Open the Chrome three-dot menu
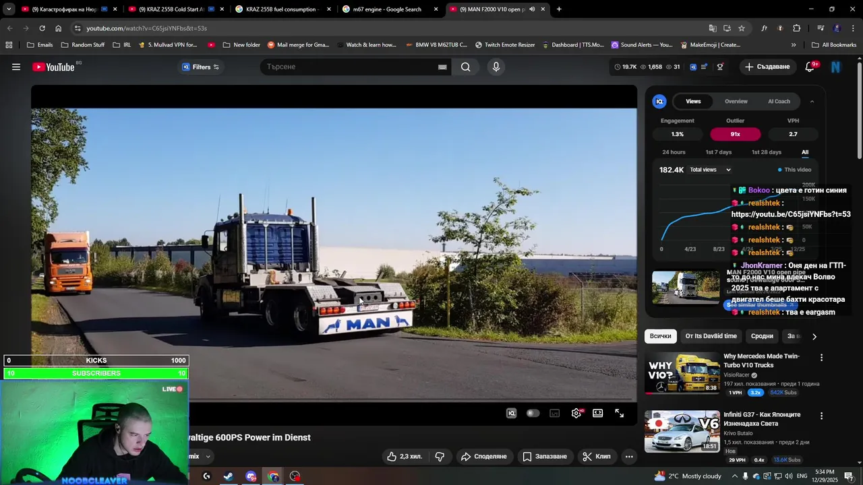The image size is (863, 485). pyautogui.click(x=853, y=28)
